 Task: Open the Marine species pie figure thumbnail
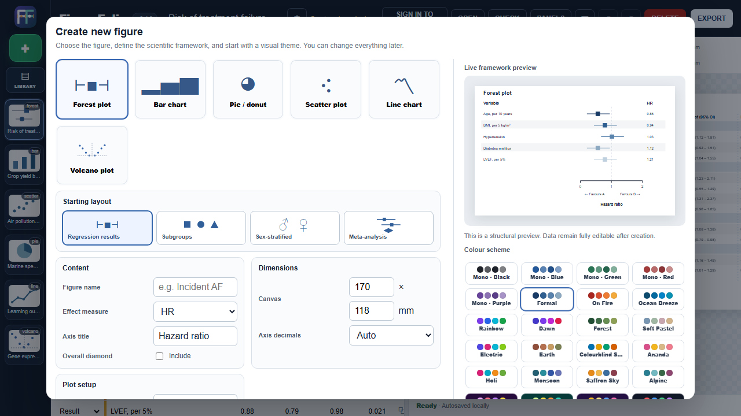[25, 255]
